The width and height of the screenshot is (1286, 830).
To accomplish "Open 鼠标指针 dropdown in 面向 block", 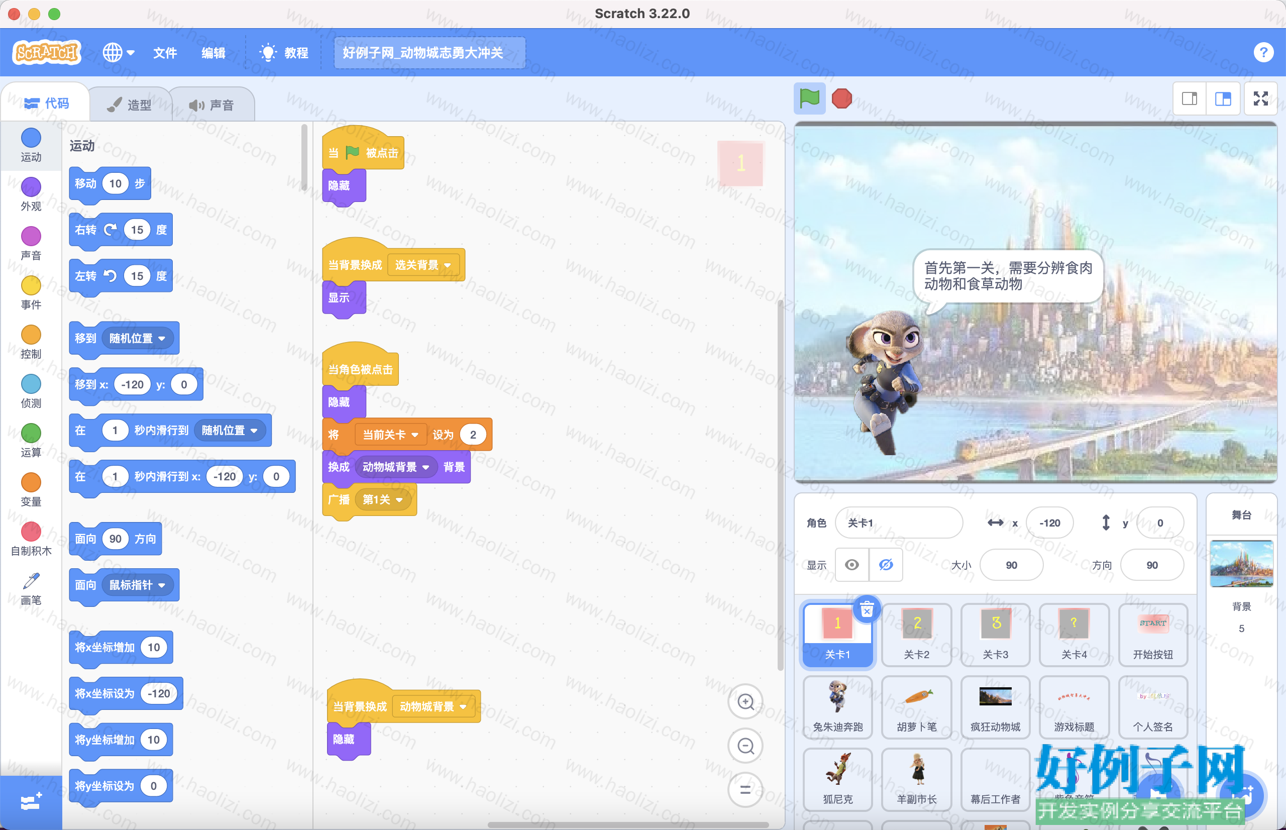I will point(137,585).
